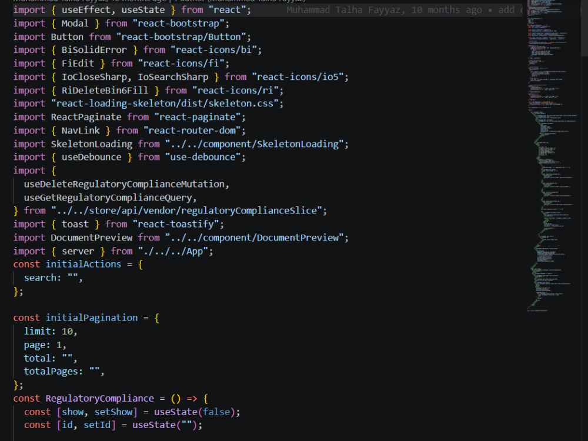Click the "react-icons/ri" module string
Image resolution: width=588 pixels, height=441 pixels.
tap(235, 91)
